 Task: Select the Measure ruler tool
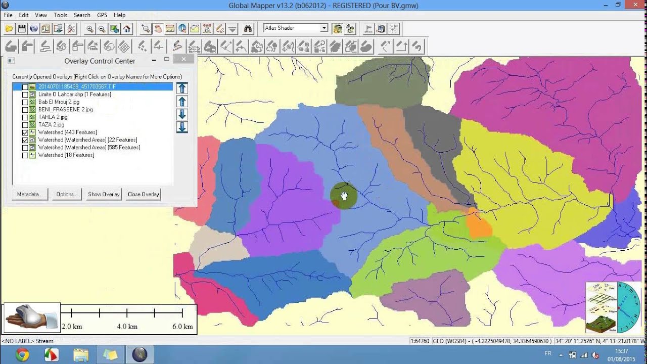coord(170,29)
